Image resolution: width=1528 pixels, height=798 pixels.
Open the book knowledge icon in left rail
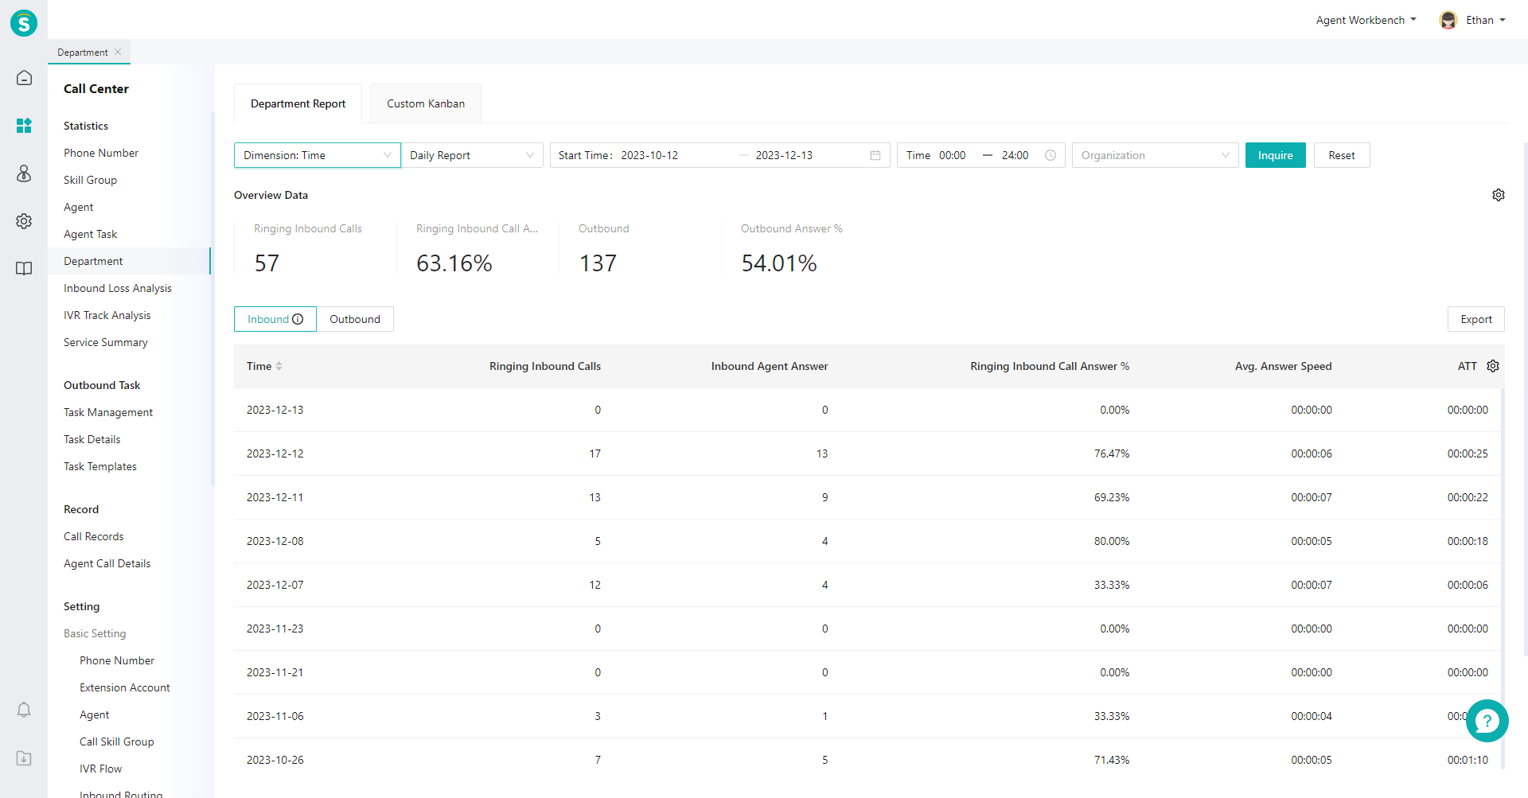[x=24, y=268]
